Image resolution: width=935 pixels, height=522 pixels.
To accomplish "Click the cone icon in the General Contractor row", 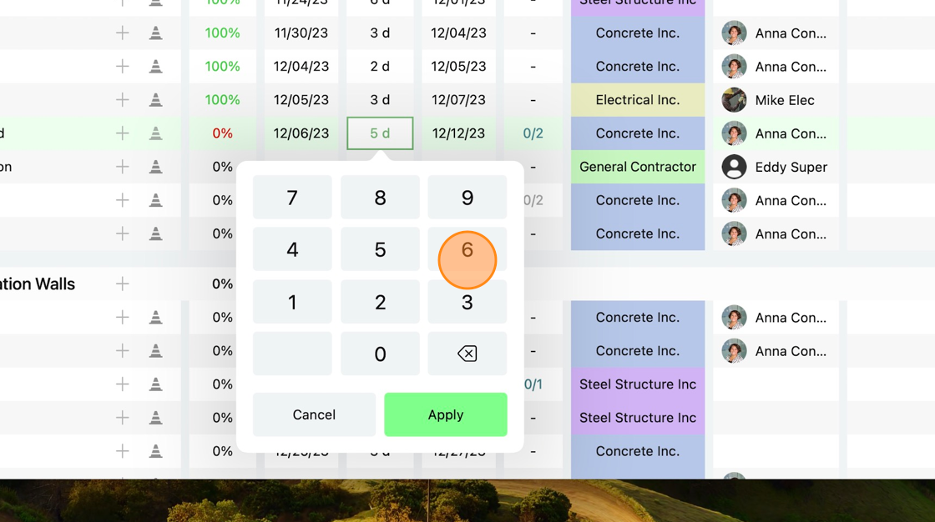I will [155, 166].
